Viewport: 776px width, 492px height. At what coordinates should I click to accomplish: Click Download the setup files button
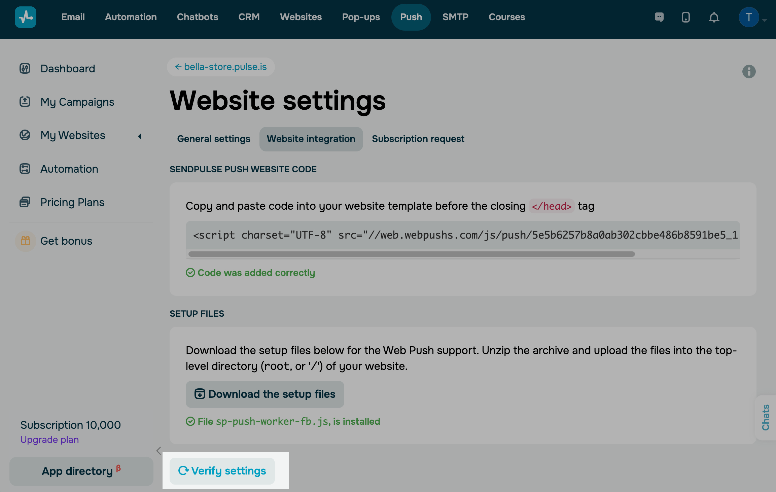[x=265, y=394]
